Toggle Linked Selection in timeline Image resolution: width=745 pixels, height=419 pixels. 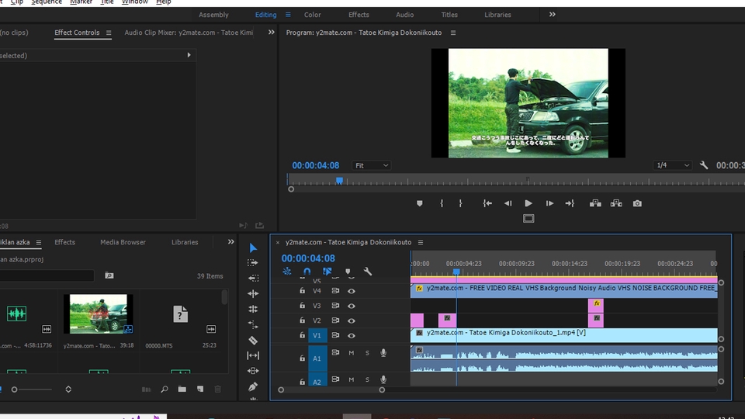pos(327,272)
